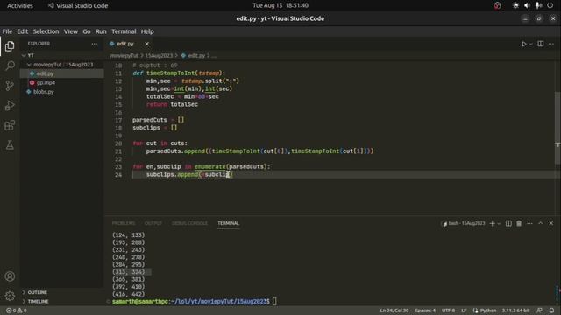561x315 pixels.
Task: Split the editor to the right
Action: pyautogui.click(x=541, y=44)
